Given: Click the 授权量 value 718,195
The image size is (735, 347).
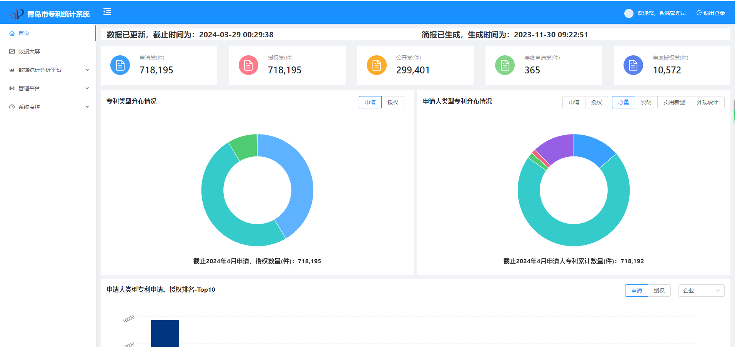Looking at the screenshot, I should pyautogui.click(x=285, y=70).
